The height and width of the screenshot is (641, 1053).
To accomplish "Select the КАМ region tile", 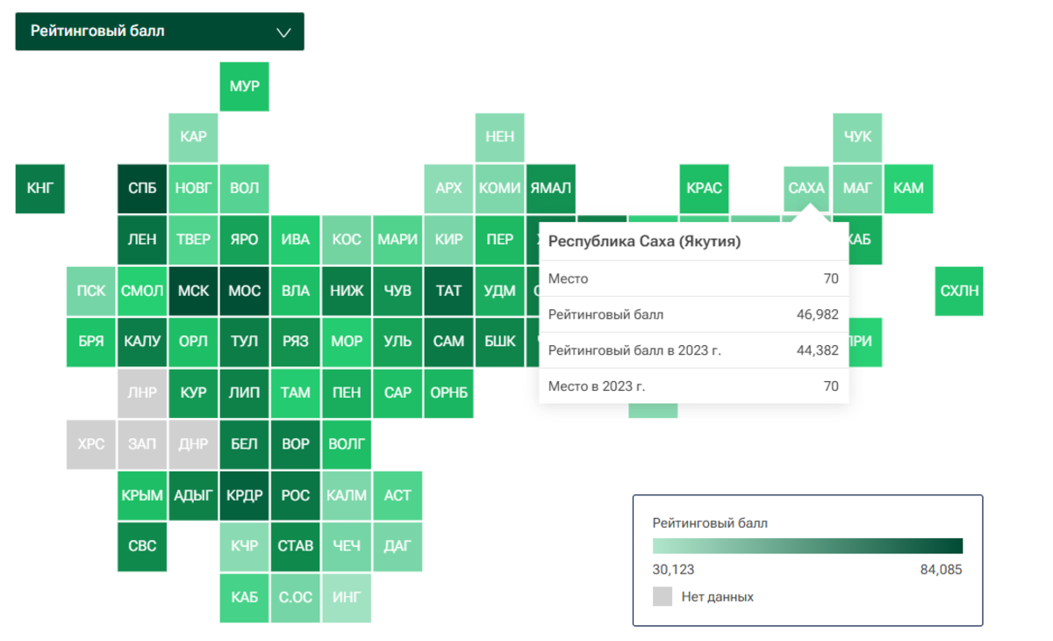I will [x=908, y=188].
